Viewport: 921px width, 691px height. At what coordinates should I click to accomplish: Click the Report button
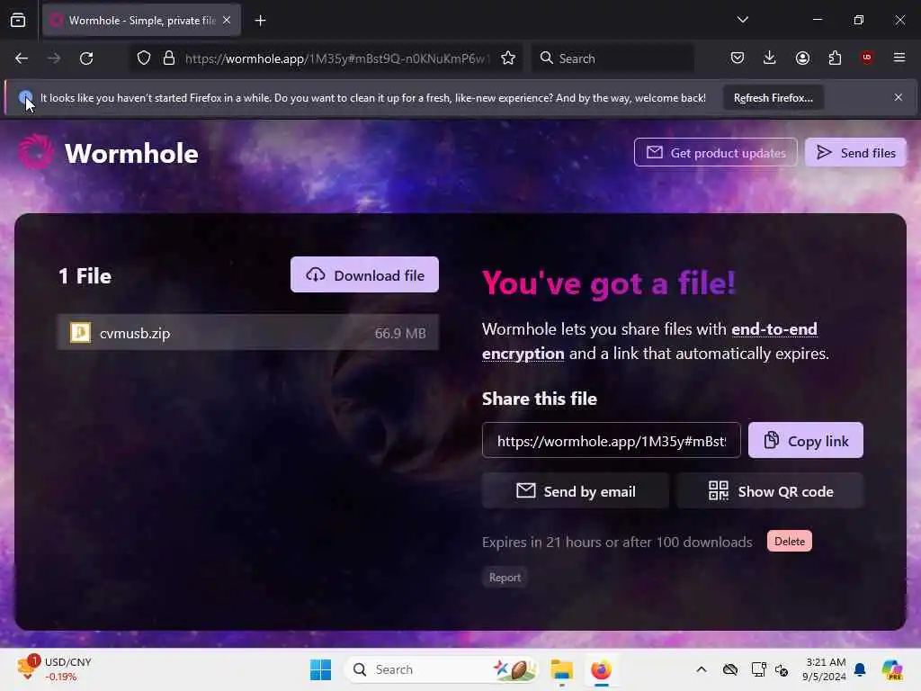[x=505, y=578]
